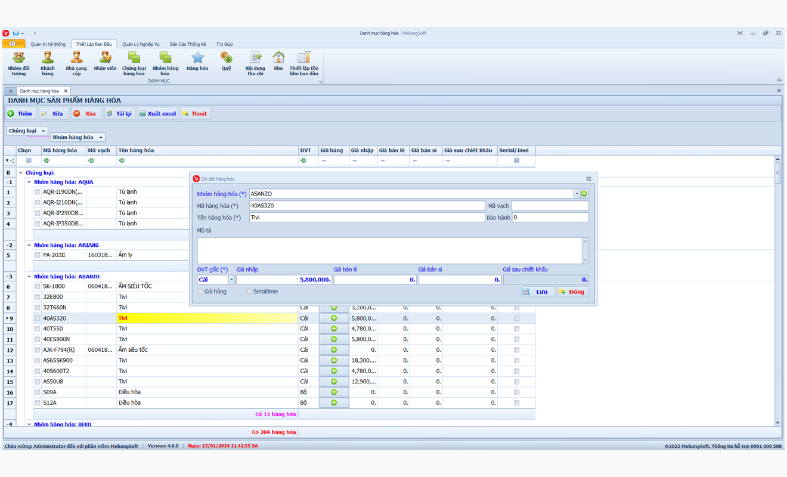Click green plus beside Nhóm hàng hóa field
Screen dimensions: 787x477
pyautogui.click(x=584, y=194)
